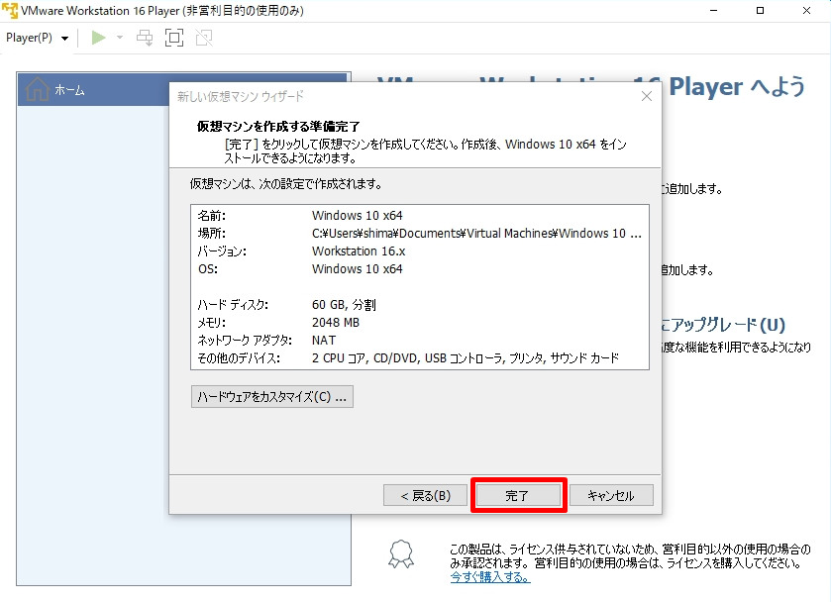Click the 仮想マシンを作成する準備完了 heading
The image size is (831, 602).
coord(278,127)
